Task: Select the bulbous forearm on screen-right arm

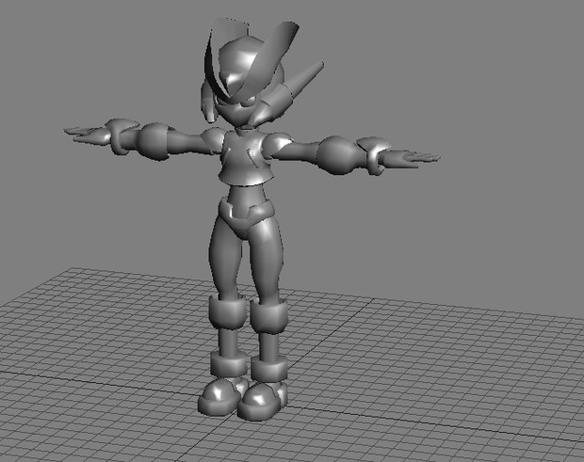Action: coord(338,155)
